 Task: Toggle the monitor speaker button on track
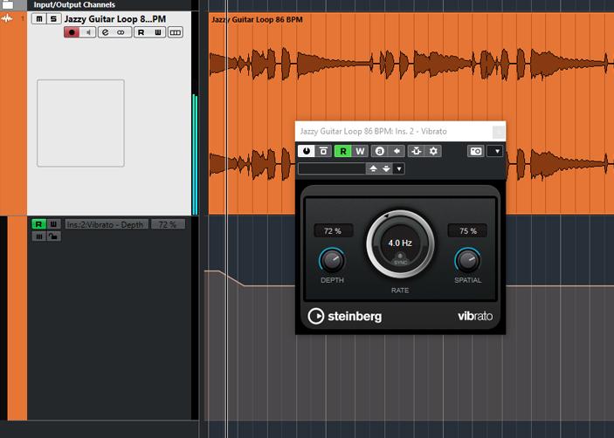coord(87,32)
